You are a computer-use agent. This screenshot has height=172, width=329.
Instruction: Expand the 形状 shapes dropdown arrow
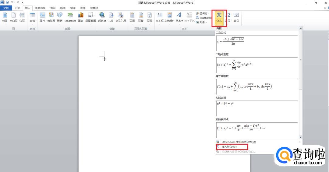60,24
